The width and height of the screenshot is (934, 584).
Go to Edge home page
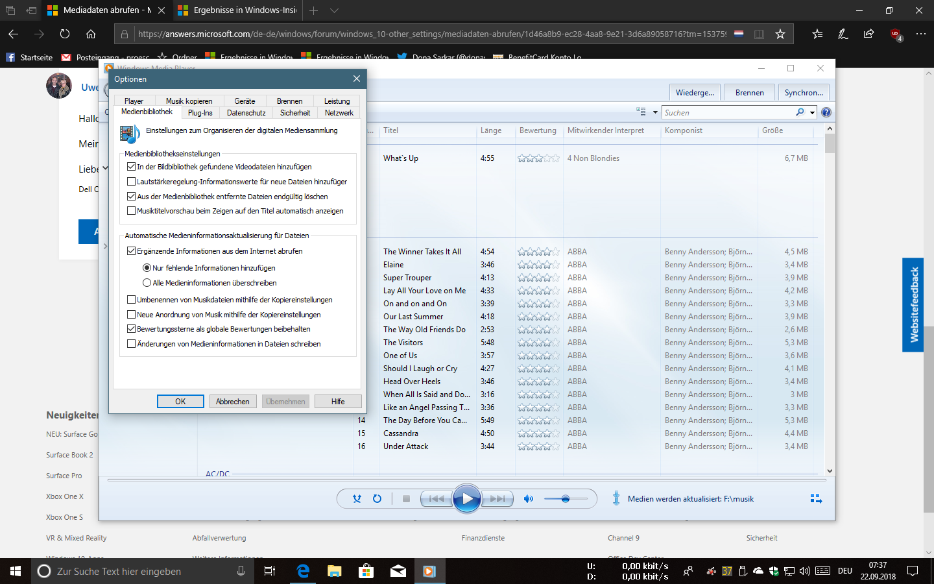(x=91, y=34)
